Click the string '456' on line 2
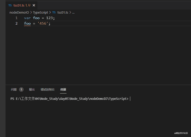The width and height of the screenshot is (191, 137). pyautogui.click(x=43, y=23)
